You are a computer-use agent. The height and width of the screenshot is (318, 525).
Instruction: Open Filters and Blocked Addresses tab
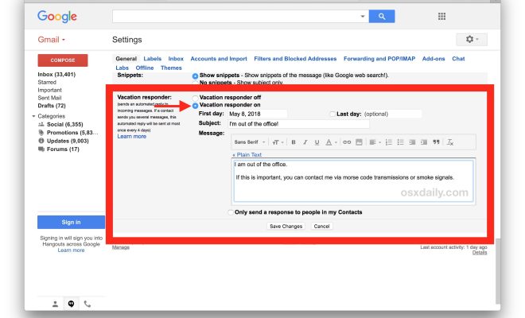pos(295,59)
